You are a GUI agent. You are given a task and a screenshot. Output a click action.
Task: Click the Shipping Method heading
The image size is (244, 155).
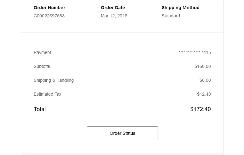tap(181, 8)
